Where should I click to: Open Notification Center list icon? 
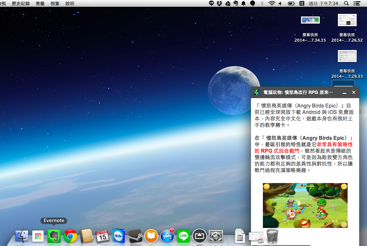point(357,3)
